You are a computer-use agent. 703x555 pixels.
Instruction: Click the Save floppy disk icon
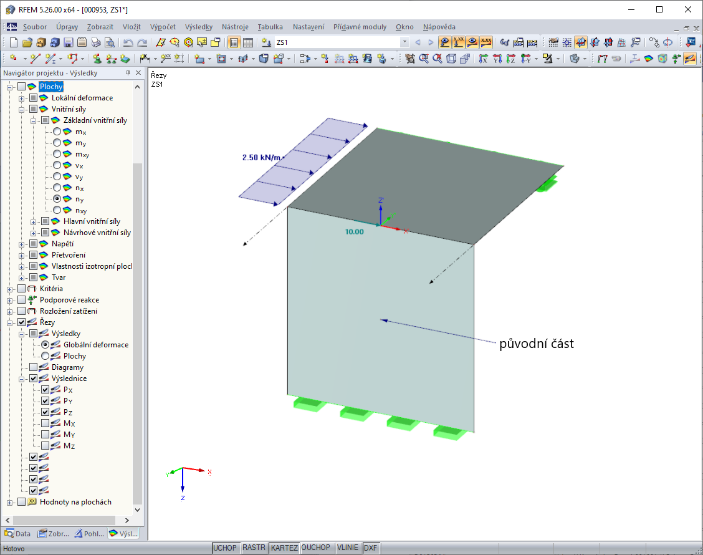click(x=68, y=42)
